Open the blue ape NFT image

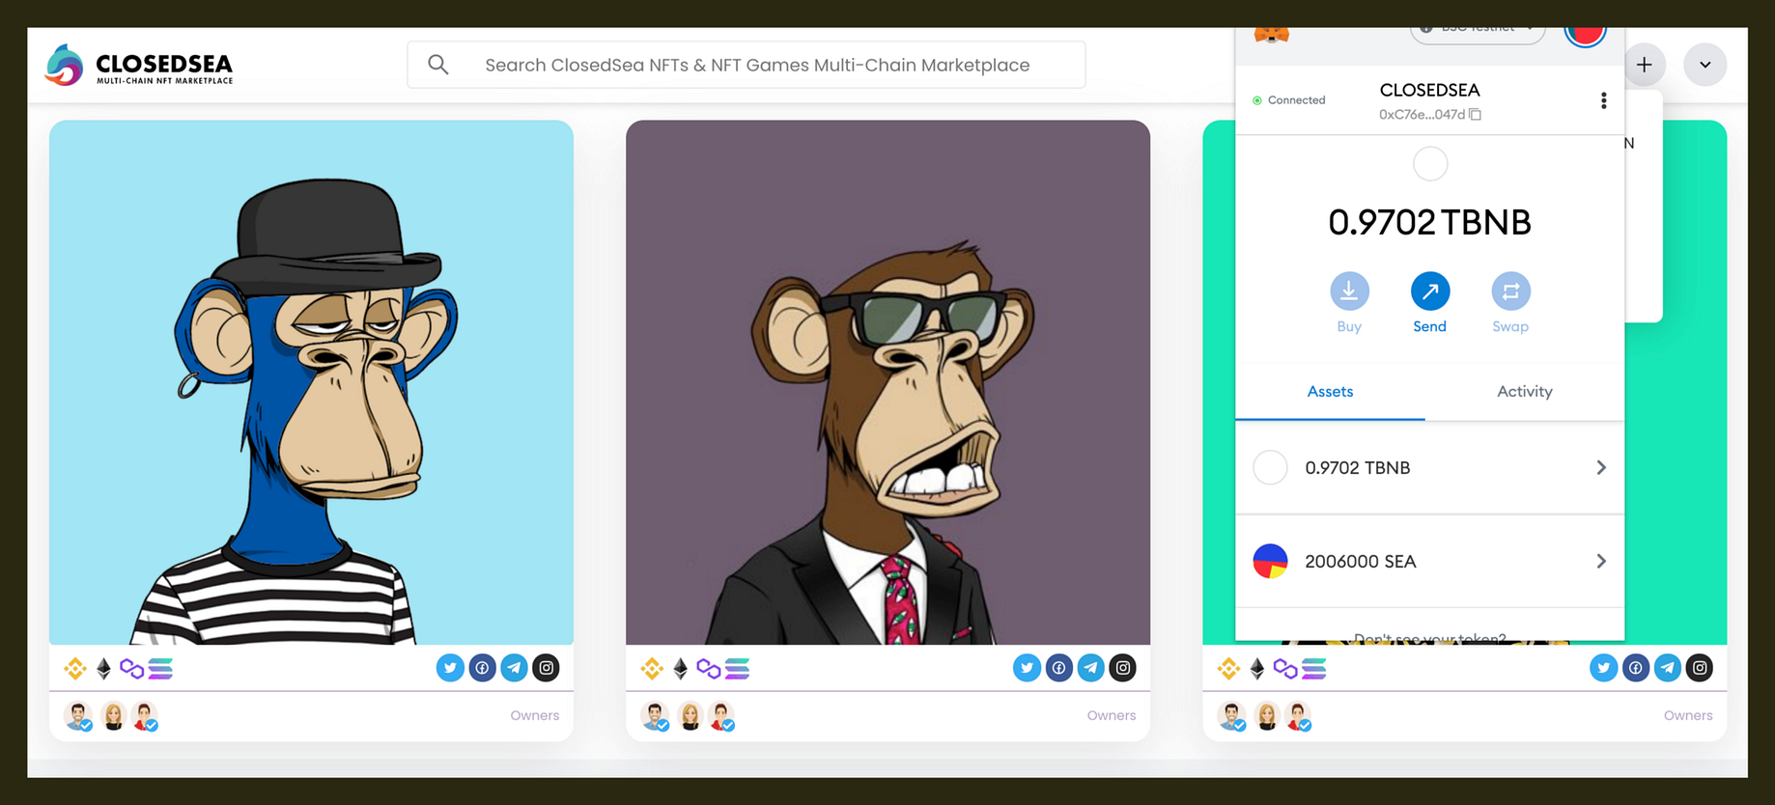coord(311,382)
